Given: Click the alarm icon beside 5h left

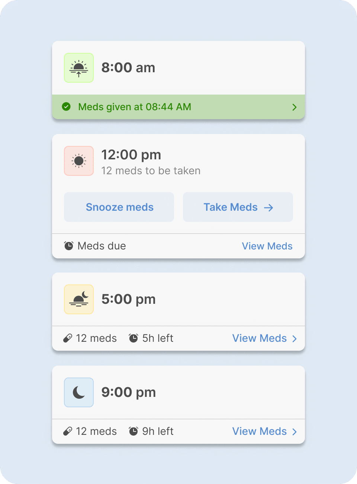Looking at the screenshot, I should pyautogui.click(x=134, y=338).
